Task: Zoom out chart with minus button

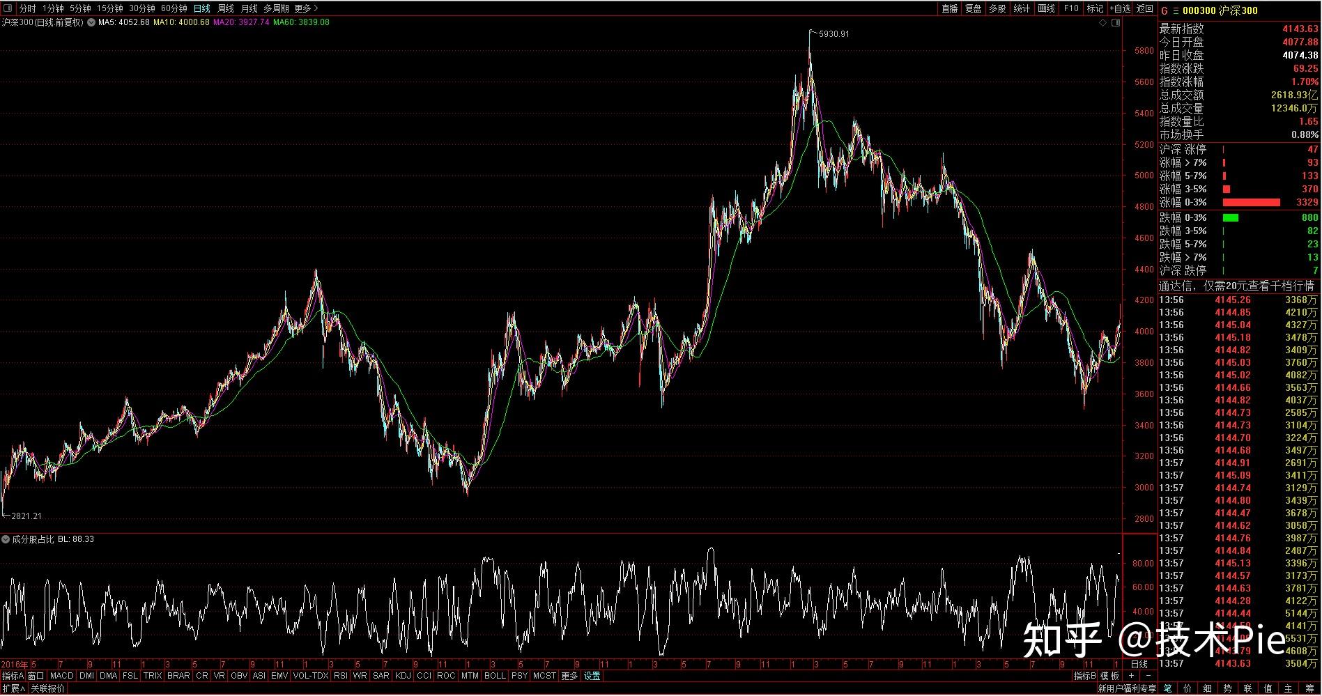Action: pyautogui.click(x=1148, y=676)
